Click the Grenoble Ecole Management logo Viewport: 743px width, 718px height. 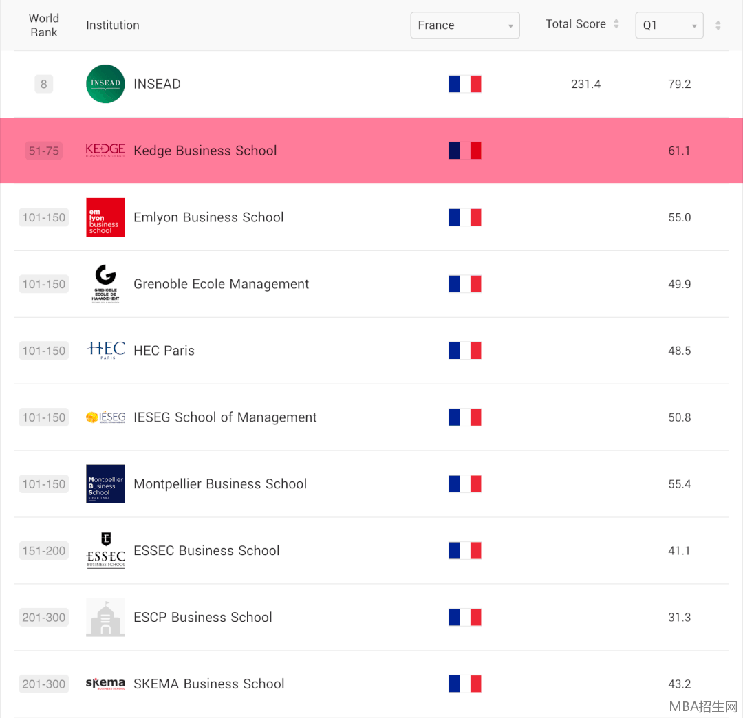click(x=105, y=284)
